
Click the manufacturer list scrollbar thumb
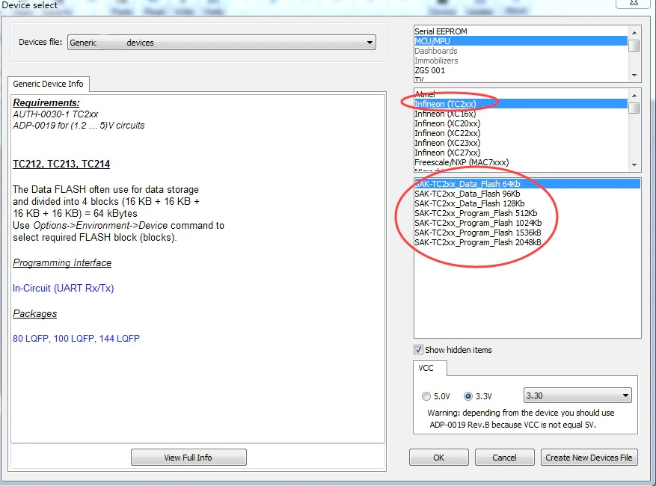tap(634, 108)
